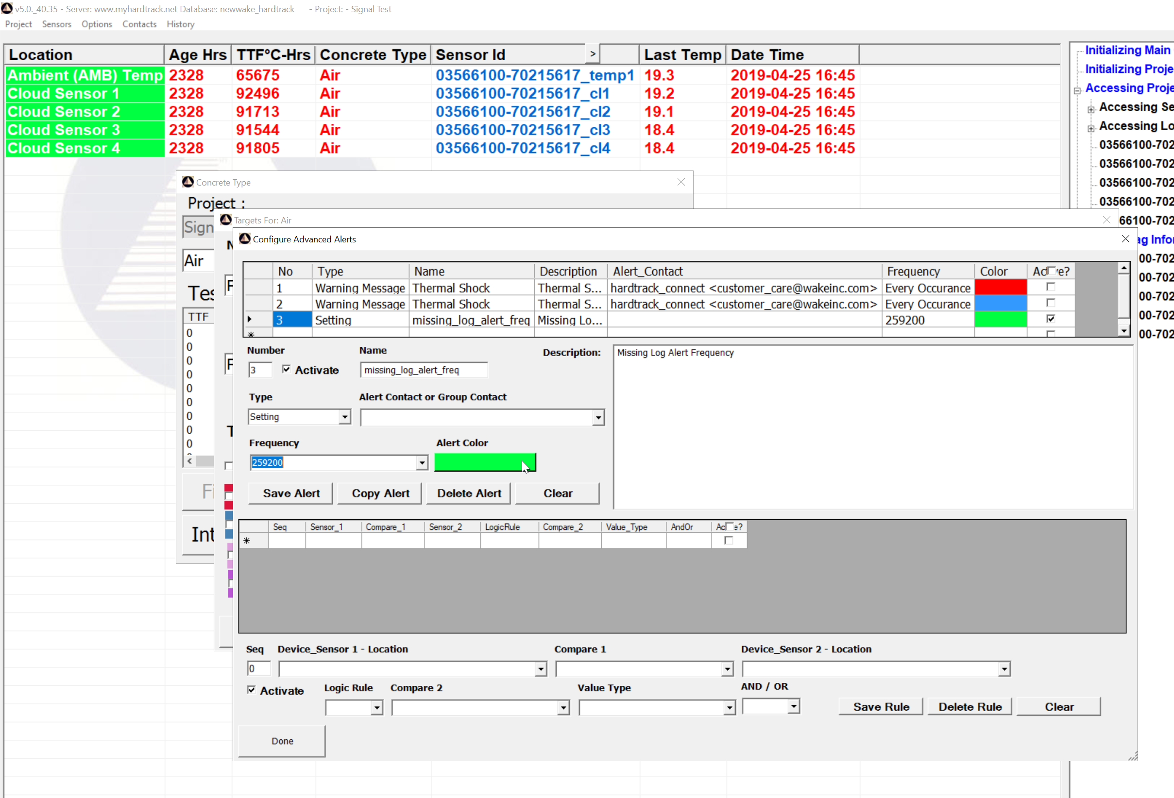Open the History menu
The height and width of the screenshot is (798, 1174).
[x=180, y=24]
